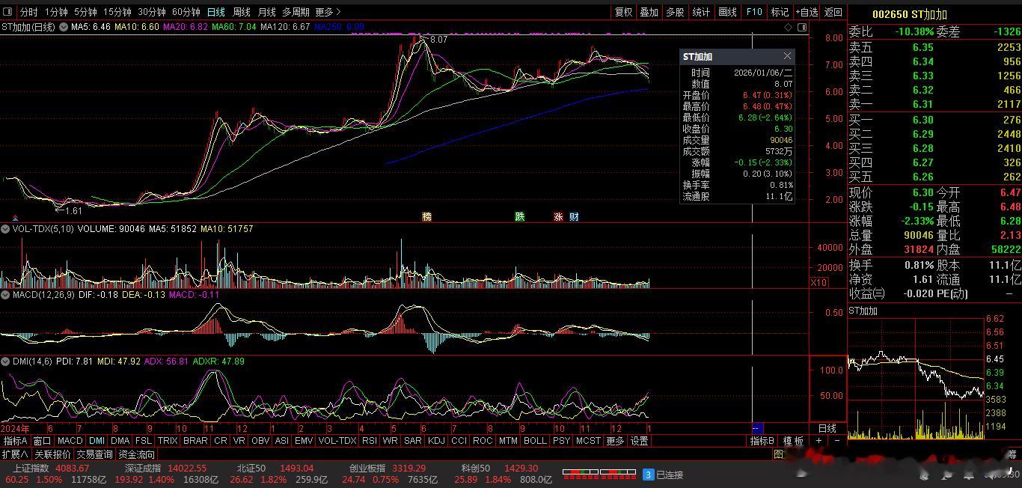1022x488 pixels.
Task: Expand the DMI indicator settings arrow
Action: [6, 361]
